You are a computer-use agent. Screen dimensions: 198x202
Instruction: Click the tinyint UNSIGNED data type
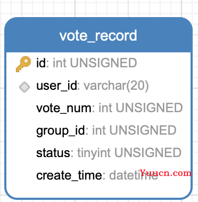point(129,153)
